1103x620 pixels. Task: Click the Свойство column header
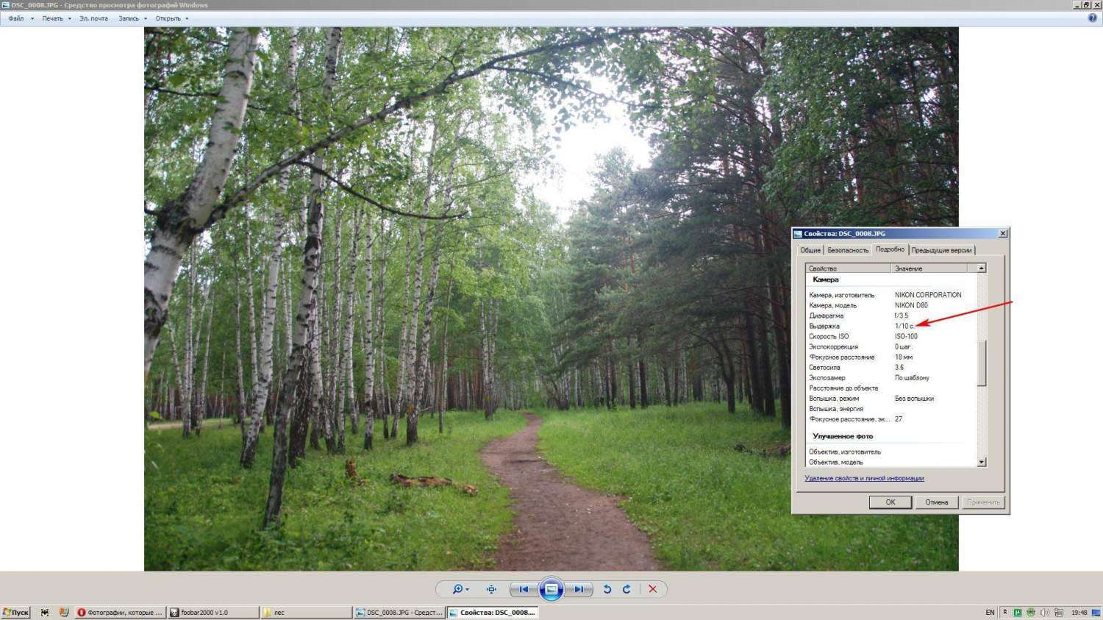[x=848, y=268]
